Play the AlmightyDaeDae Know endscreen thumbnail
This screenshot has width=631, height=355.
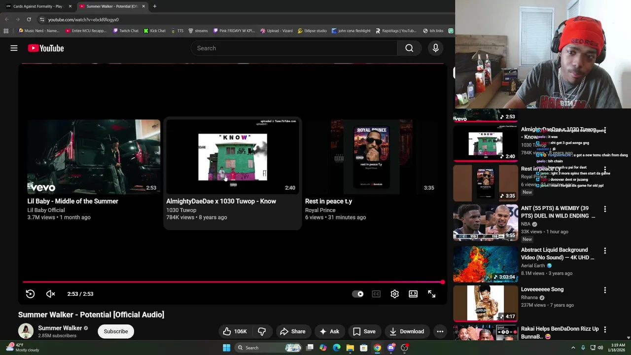tap(233, 157)
